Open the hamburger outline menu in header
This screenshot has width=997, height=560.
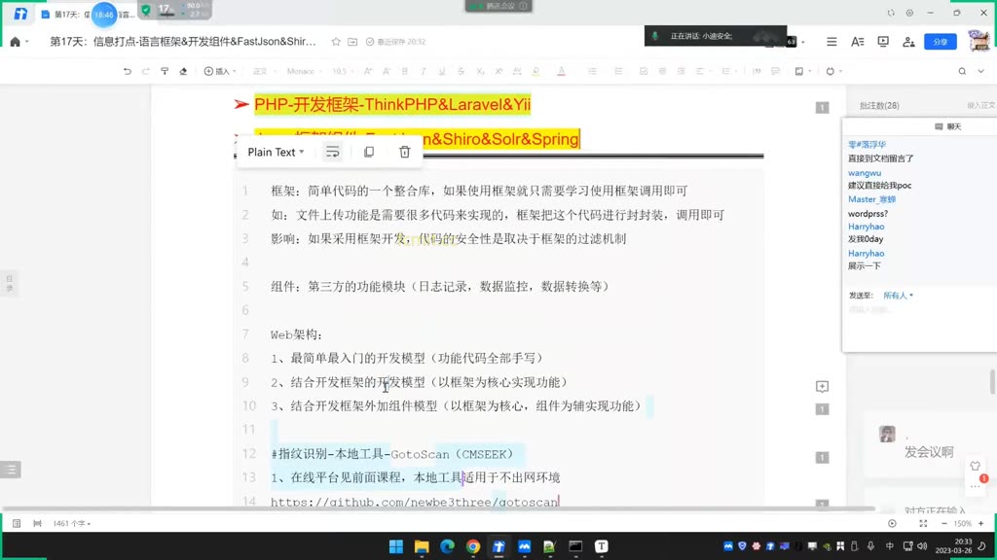point(831,41)
